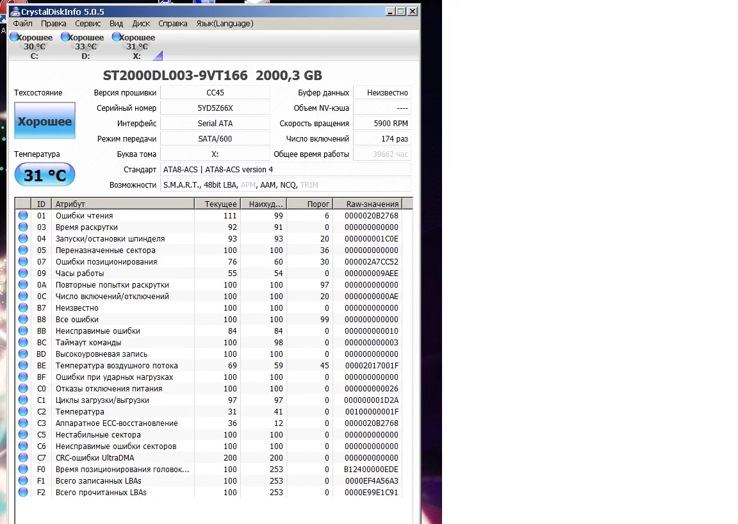Image resolution: width=738 pixels, height=524 pixels.
Task: Open the Сервис menu
Action: [88, 24]
